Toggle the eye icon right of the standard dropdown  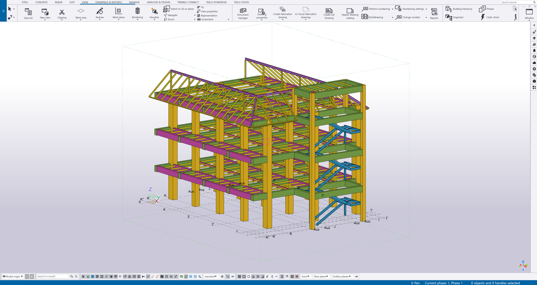click(233, 277)
